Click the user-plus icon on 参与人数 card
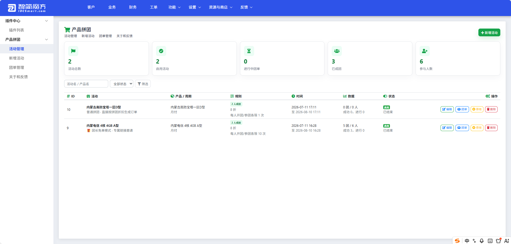 tap(425, 51)
